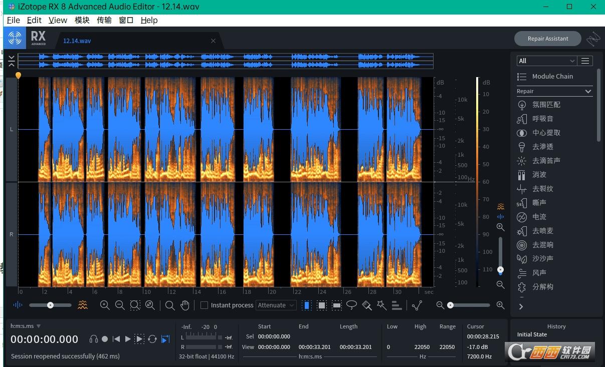Open the 传输 menu
This screenshot has width=605, height=367.
click(104, 20)
